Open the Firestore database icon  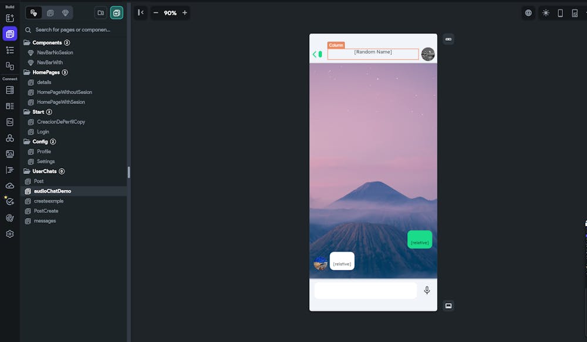coord(10,90)
